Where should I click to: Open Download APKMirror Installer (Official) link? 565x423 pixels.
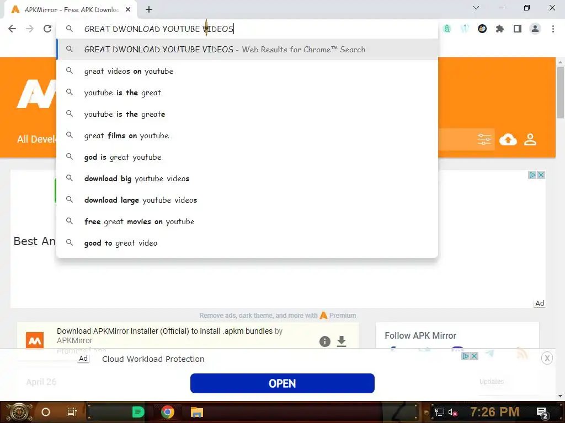pos(164,331)
